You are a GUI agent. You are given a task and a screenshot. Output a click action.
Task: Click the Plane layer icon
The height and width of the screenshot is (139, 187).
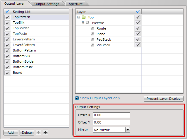coord(92,34)
